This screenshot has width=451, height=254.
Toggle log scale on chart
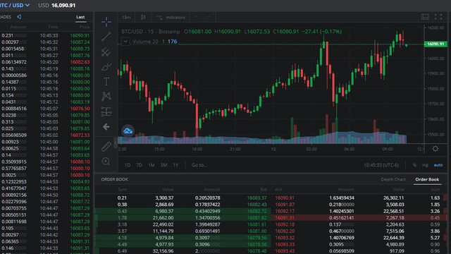tap(425, 165)
